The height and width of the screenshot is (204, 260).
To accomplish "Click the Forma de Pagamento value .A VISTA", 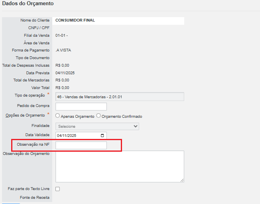I will 63,50.
